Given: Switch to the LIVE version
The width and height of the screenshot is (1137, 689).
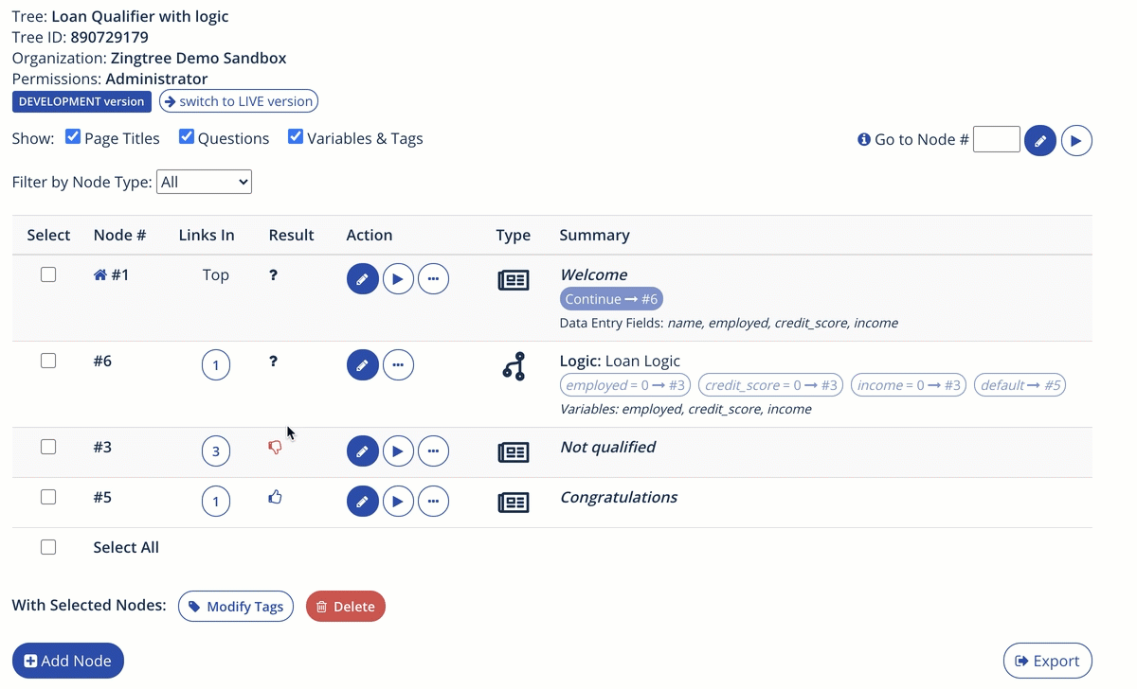Looking at the screenshot, I should click(x=238, y=100).
